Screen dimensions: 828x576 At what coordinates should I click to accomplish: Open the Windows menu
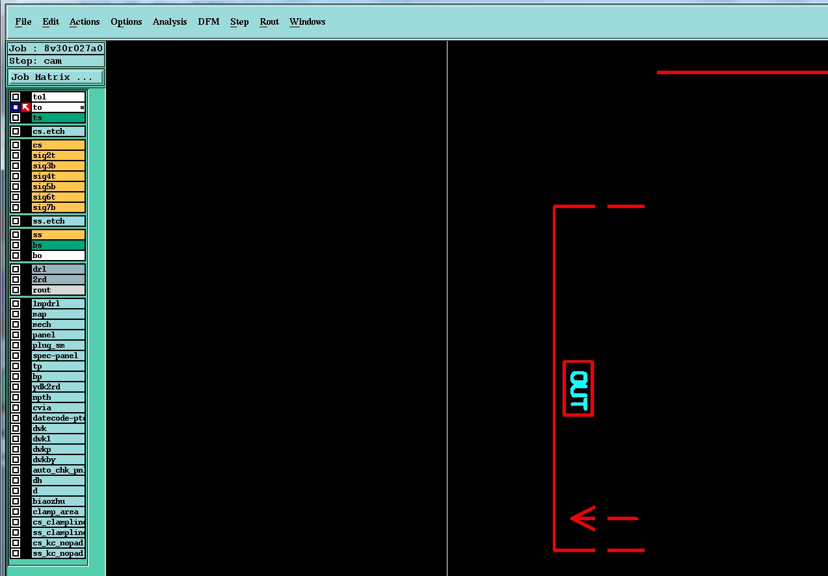click(308, 22)
